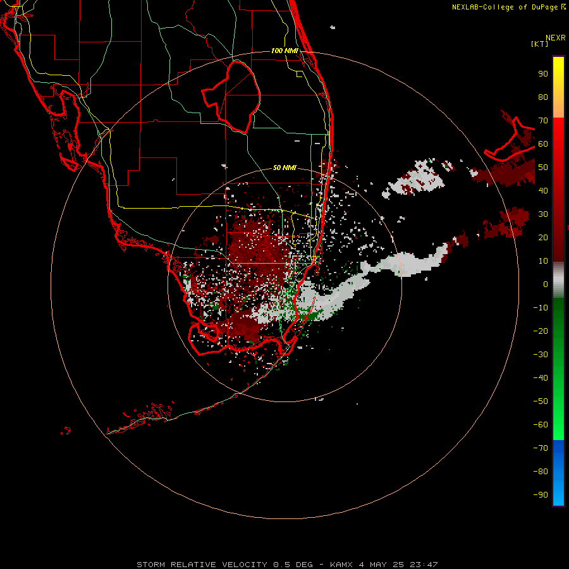This screenshot has width=569, height=569.
Task: Click the 50 NMI range ring label
Action: tap(284, 168)
